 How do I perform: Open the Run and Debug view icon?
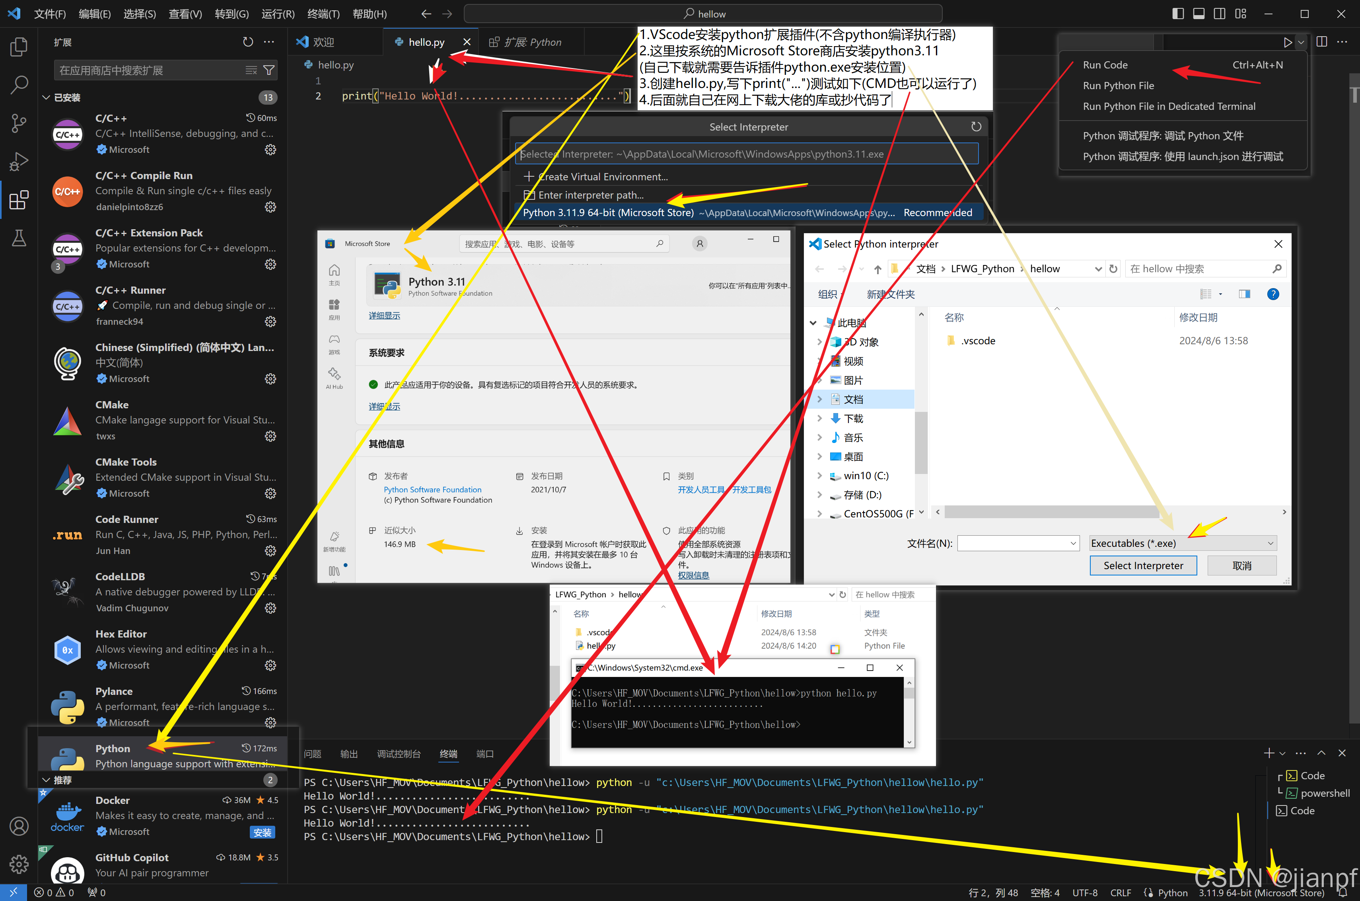click(19, 162)
